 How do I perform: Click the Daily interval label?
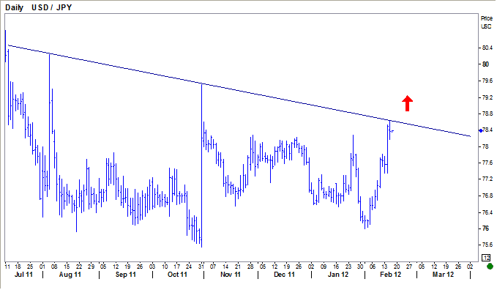point(14,7)
